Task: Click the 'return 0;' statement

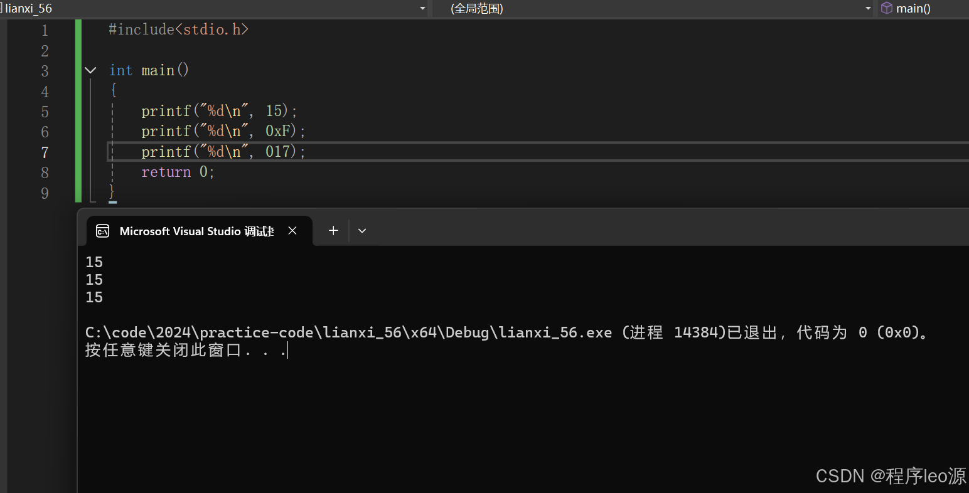Action: pos(178,172)
